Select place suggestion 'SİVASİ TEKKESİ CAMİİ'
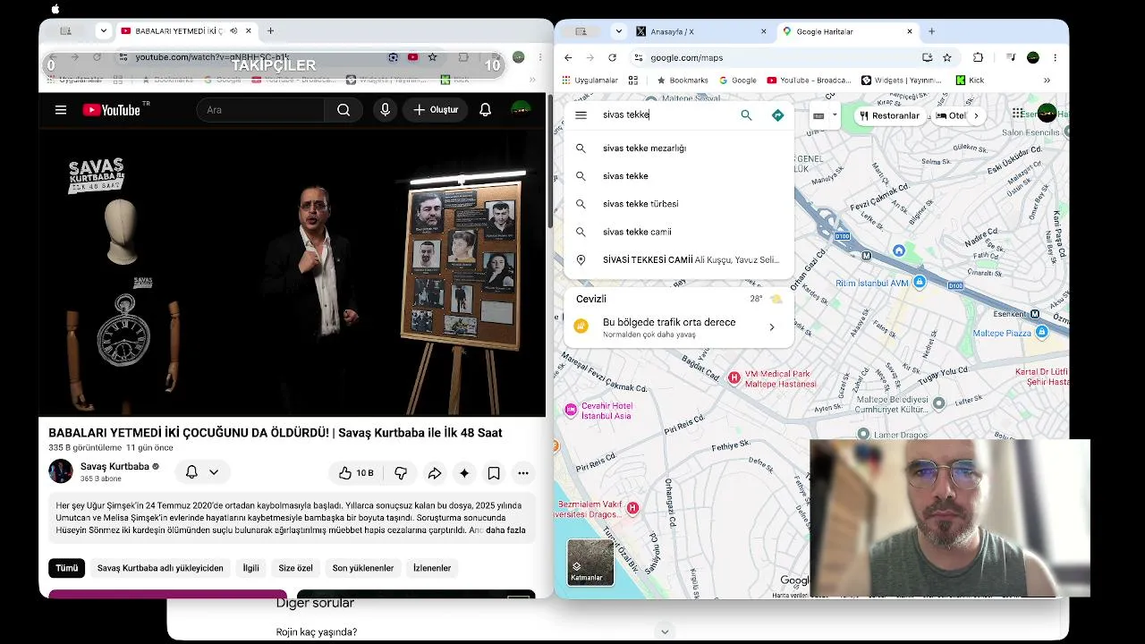 tap(679, 259)
